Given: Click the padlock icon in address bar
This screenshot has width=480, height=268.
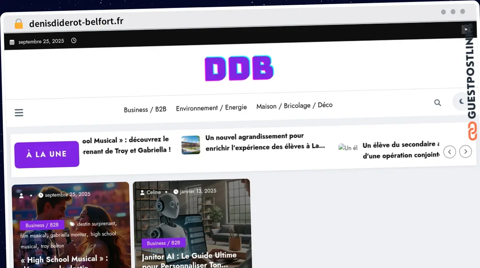Looking at the screenshot, I should pyautogui.click(x=18, y=24).
